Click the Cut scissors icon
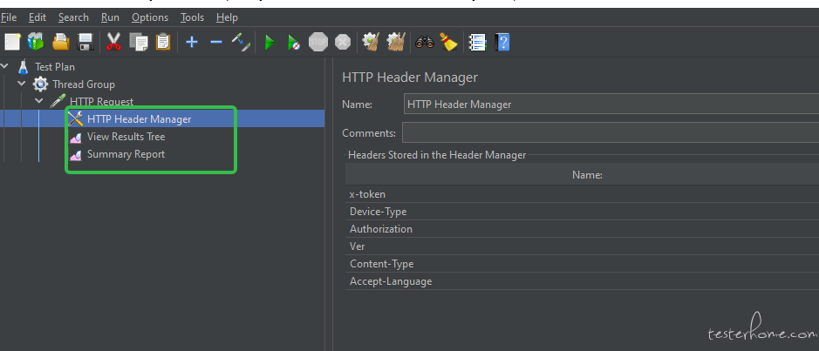 [x=113, y=41]
